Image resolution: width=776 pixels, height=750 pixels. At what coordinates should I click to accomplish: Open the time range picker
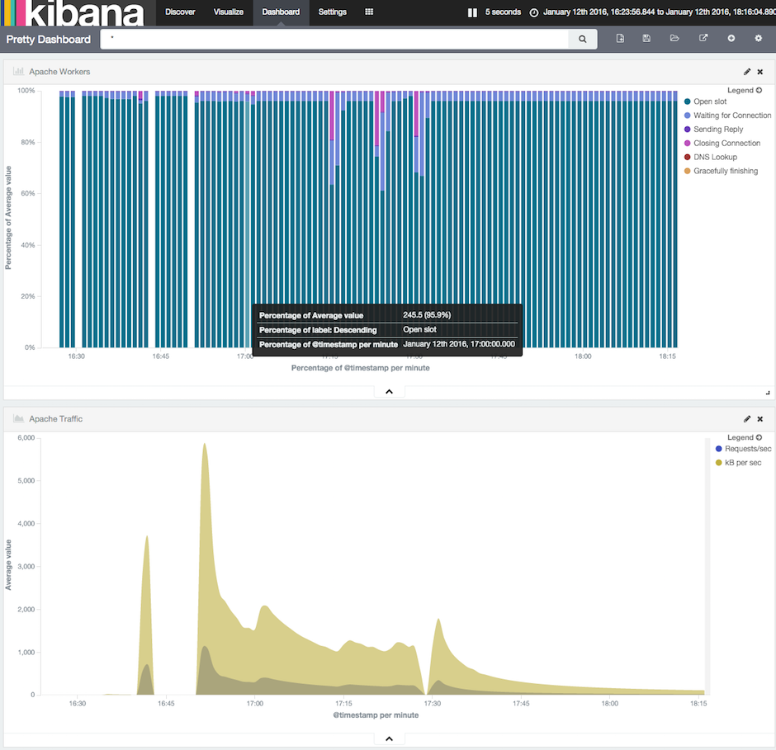(x=652, y=12)
